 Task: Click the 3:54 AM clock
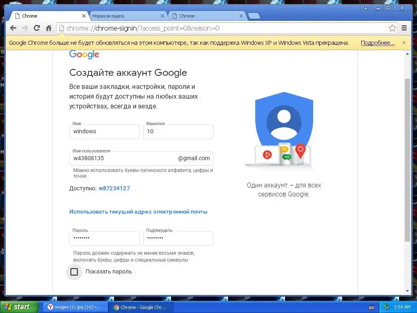click(x=402, y=307)
